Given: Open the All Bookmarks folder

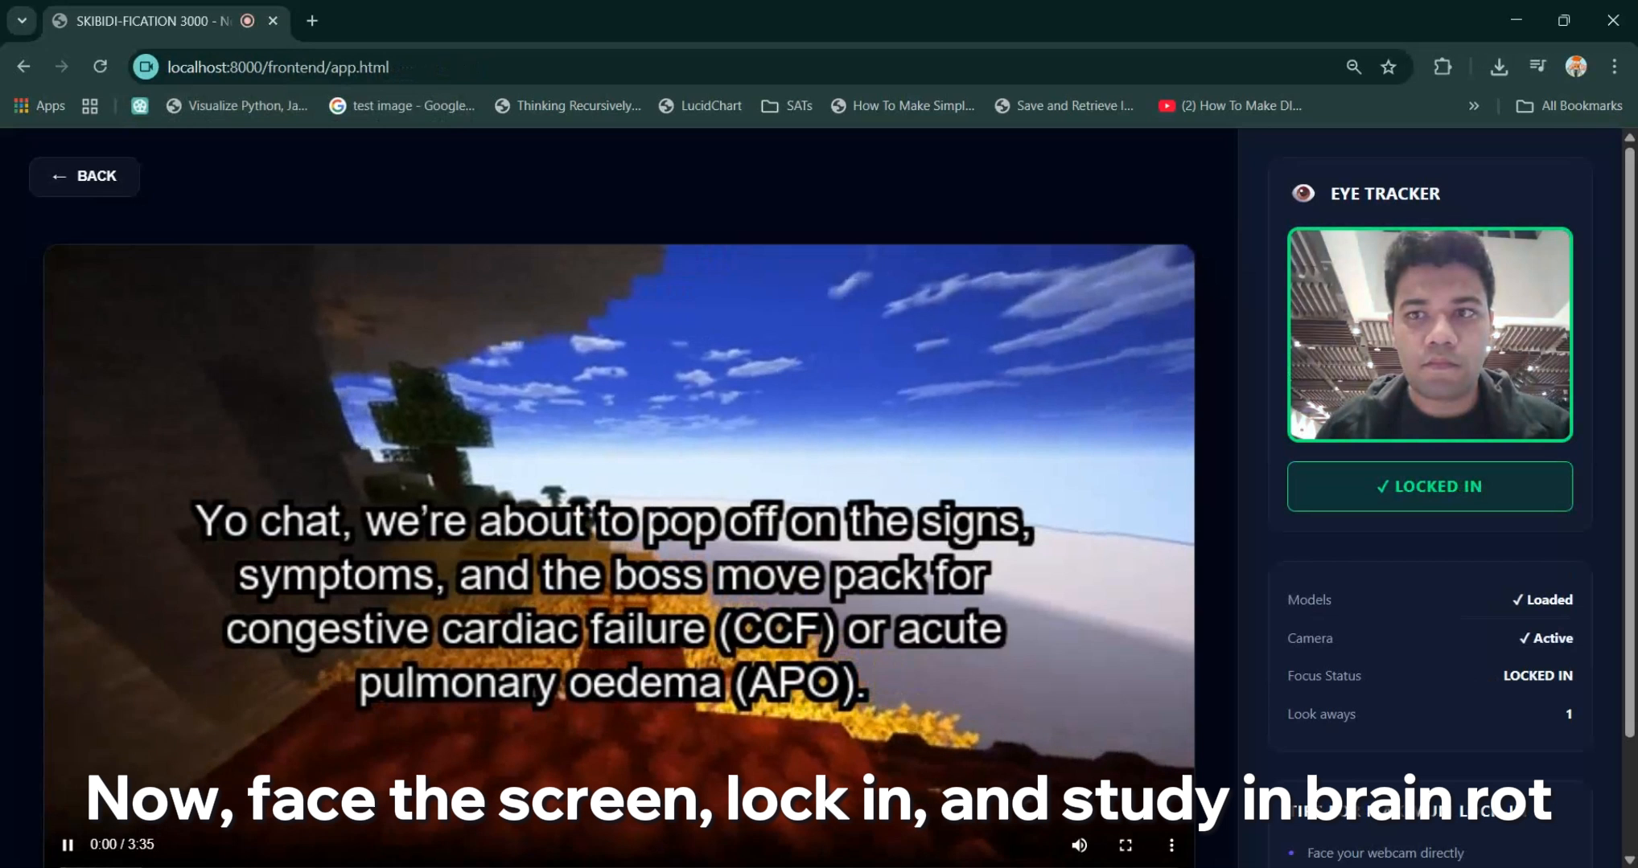Looking at the screenshot, I should point(1569,105).
